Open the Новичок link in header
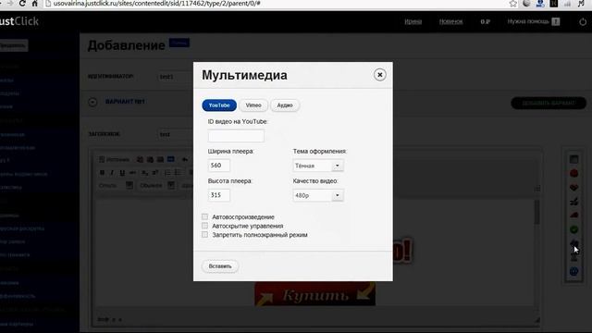The width and height of the screenshot is (592, 333). (x=450, y=21)
